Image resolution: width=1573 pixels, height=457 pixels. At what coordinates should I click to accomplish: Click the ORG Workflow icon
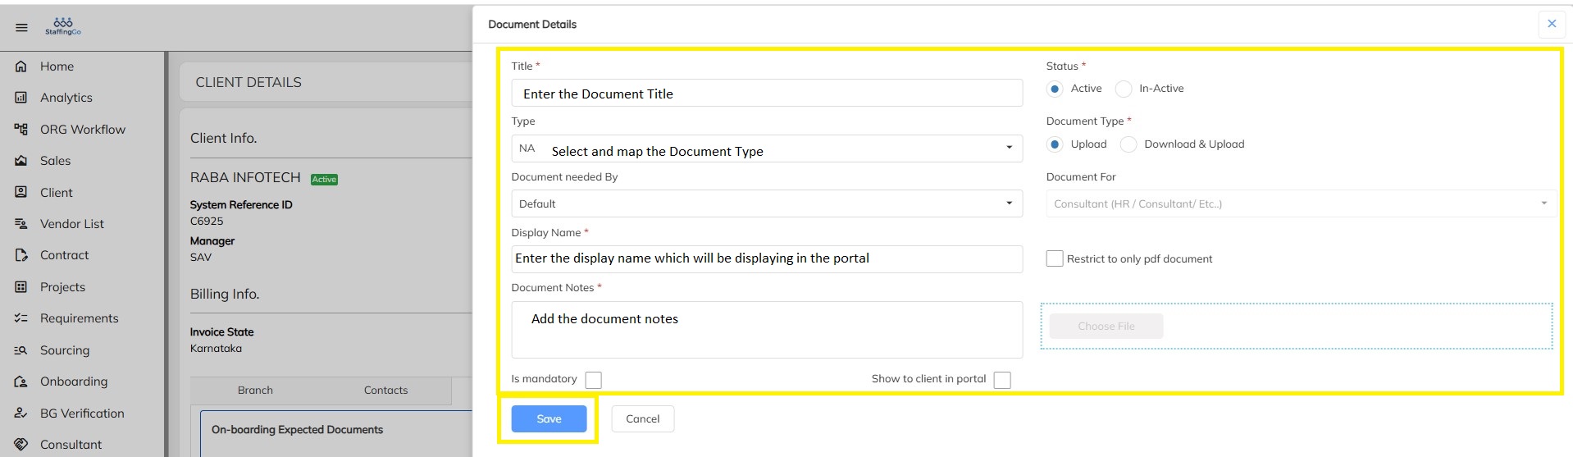[21, 130]
